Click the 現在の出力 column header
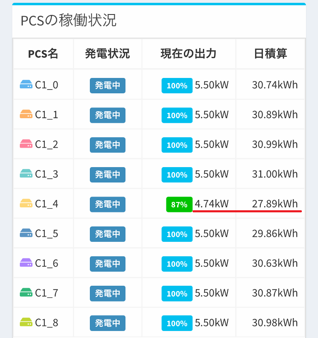The height and width of the screenshot is (338, 318). click(x=188, y=53)
